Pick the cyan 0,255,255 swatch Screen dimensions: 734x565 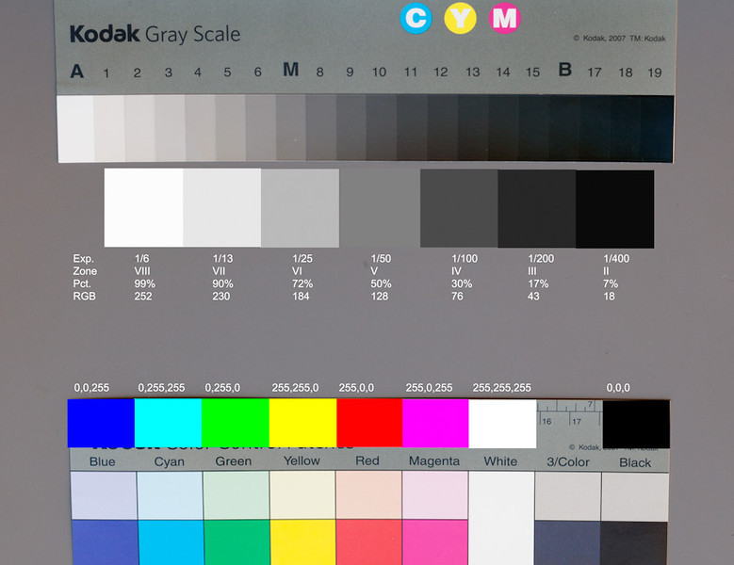pos(169,423)
